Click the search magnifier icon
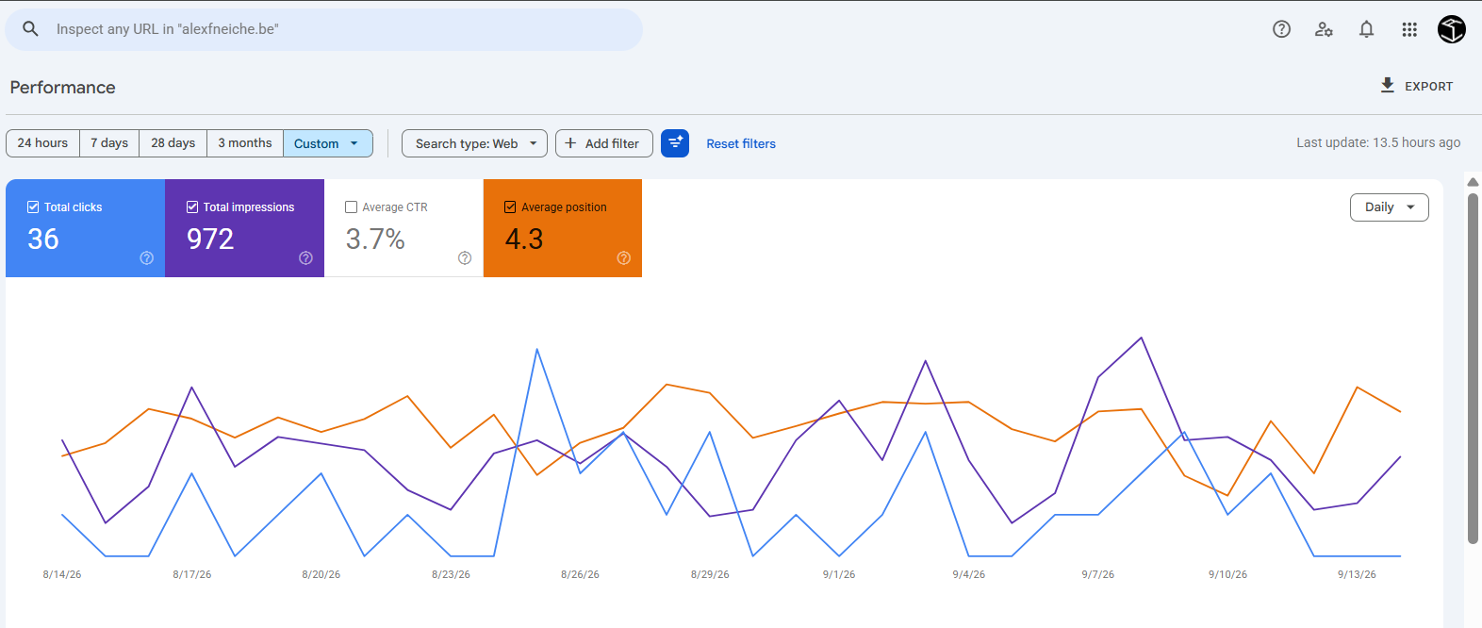The height and width of the screenshot is (628, 1482). 30,29
